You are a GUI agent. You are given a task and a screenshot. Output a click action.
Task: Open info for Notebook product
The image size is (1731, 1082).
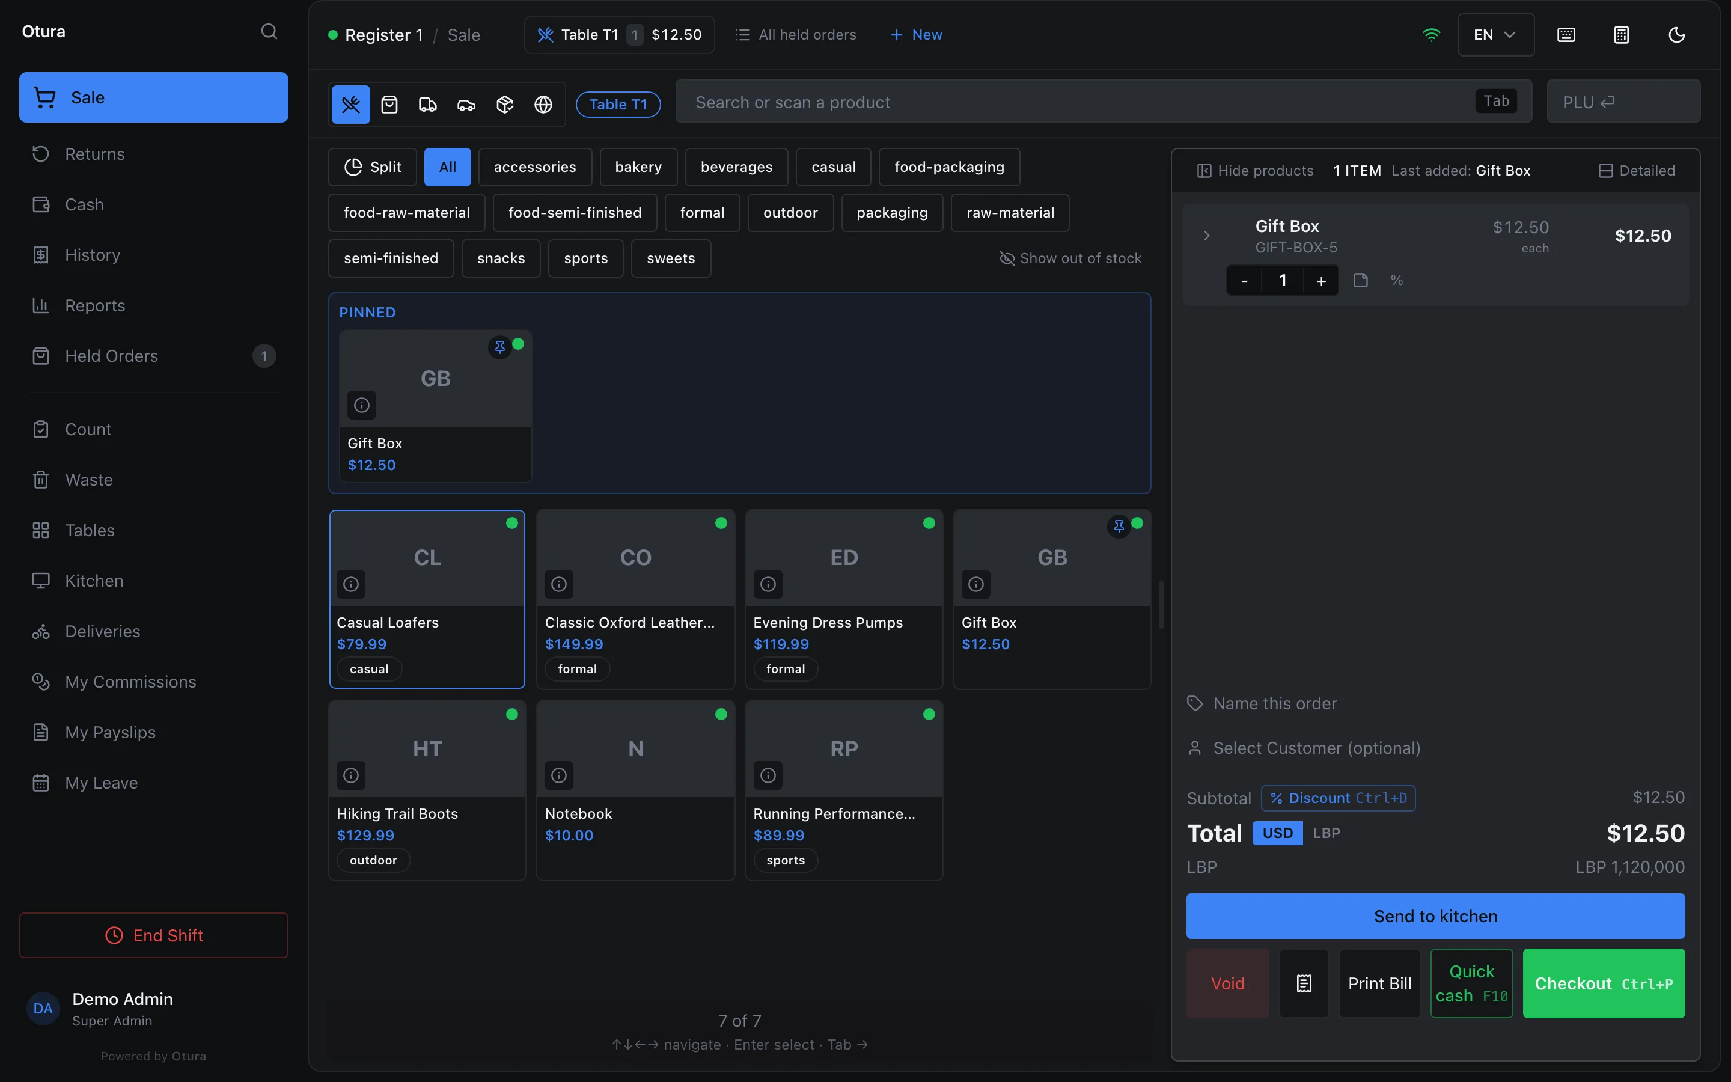pos(560,775)
